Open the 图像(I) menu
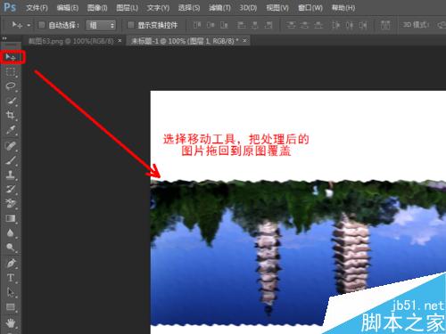 [97, 8]
